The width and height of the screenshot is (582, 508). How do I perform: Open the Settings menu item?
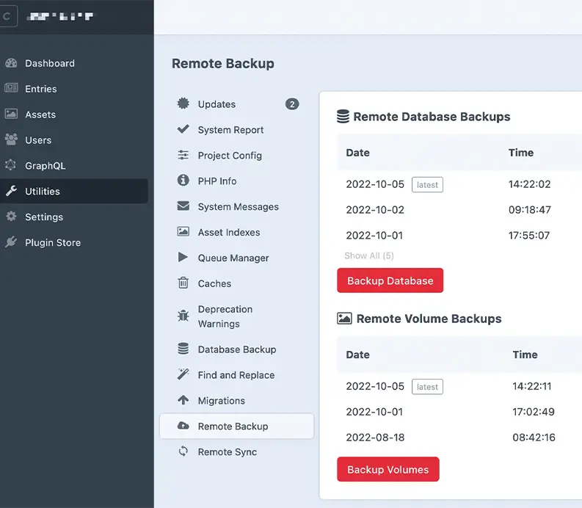44,217
